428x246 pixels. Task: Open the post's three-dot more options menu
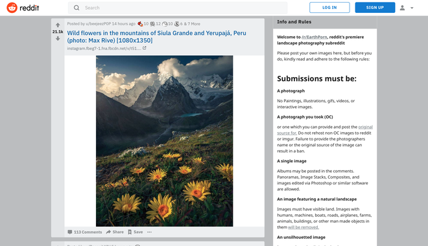coord(149,232)
